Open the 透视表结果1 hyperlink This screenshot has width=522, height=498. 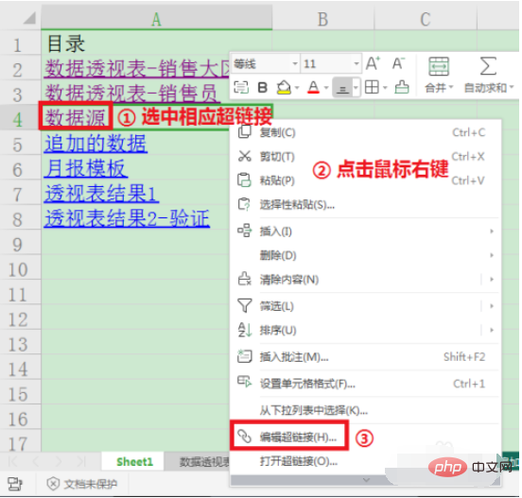pos(101,194)
